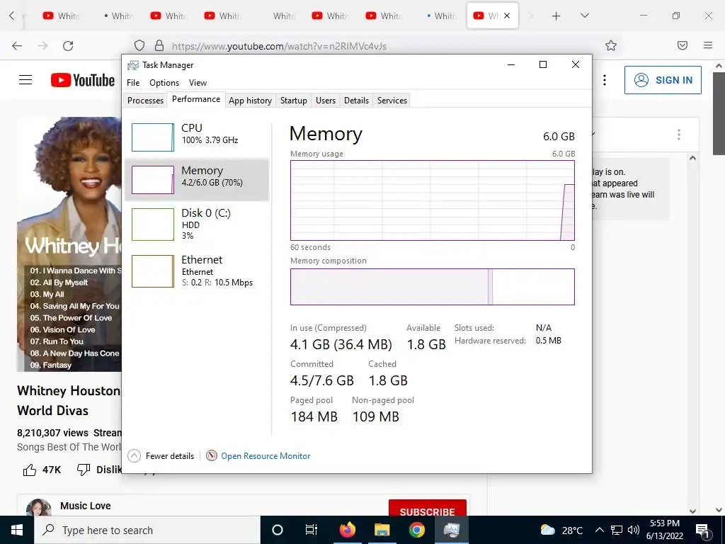Open the volume speaker tray icon
Viewport: 725px width, 544px height.
pyautogui.click(x=634, y=530)
